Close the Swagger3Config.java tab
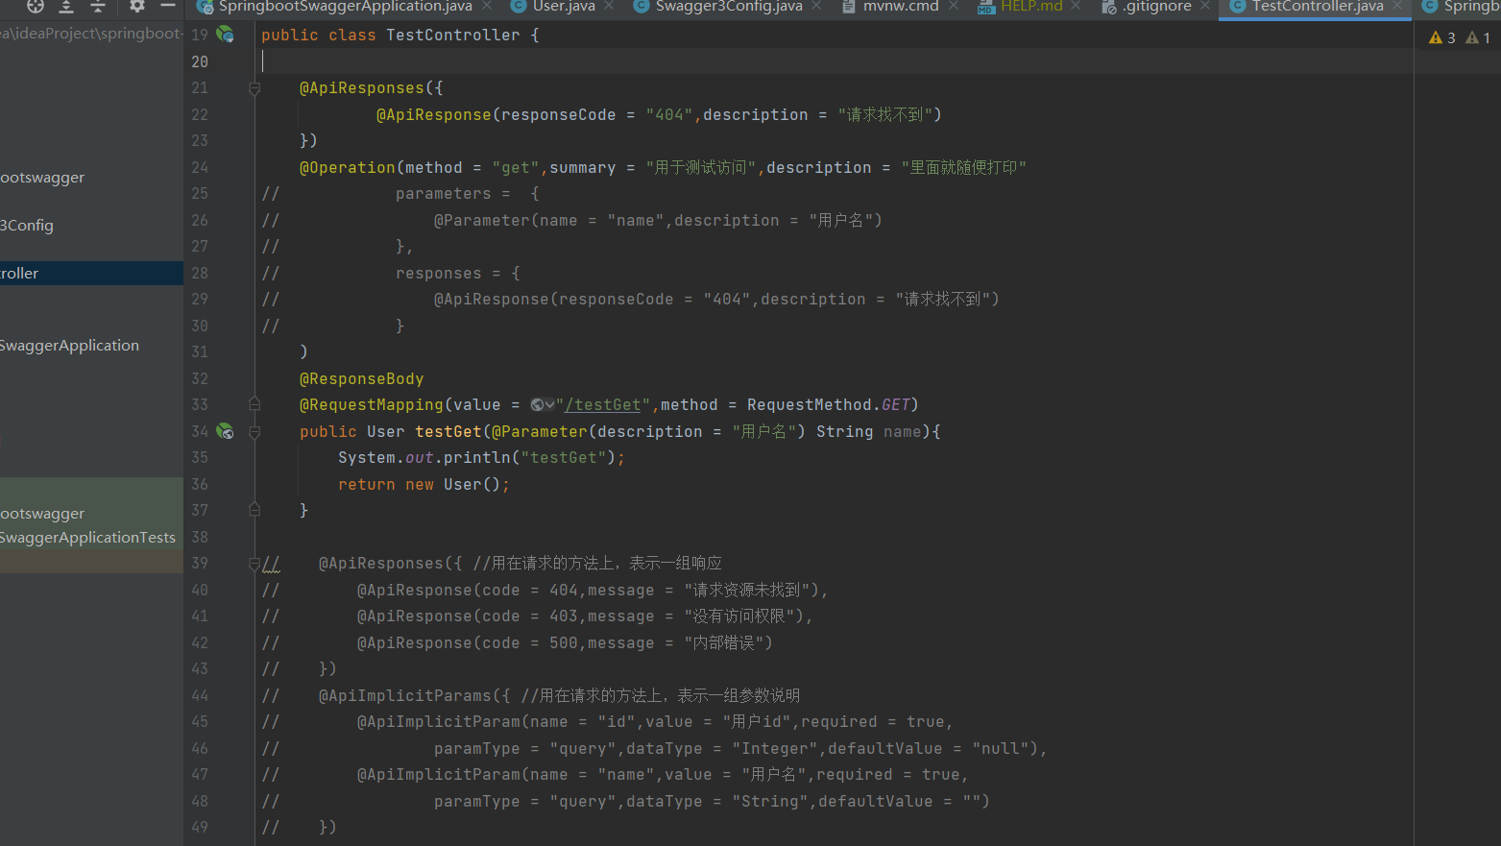Screen dimensions: 1501x846 point(816,6)
